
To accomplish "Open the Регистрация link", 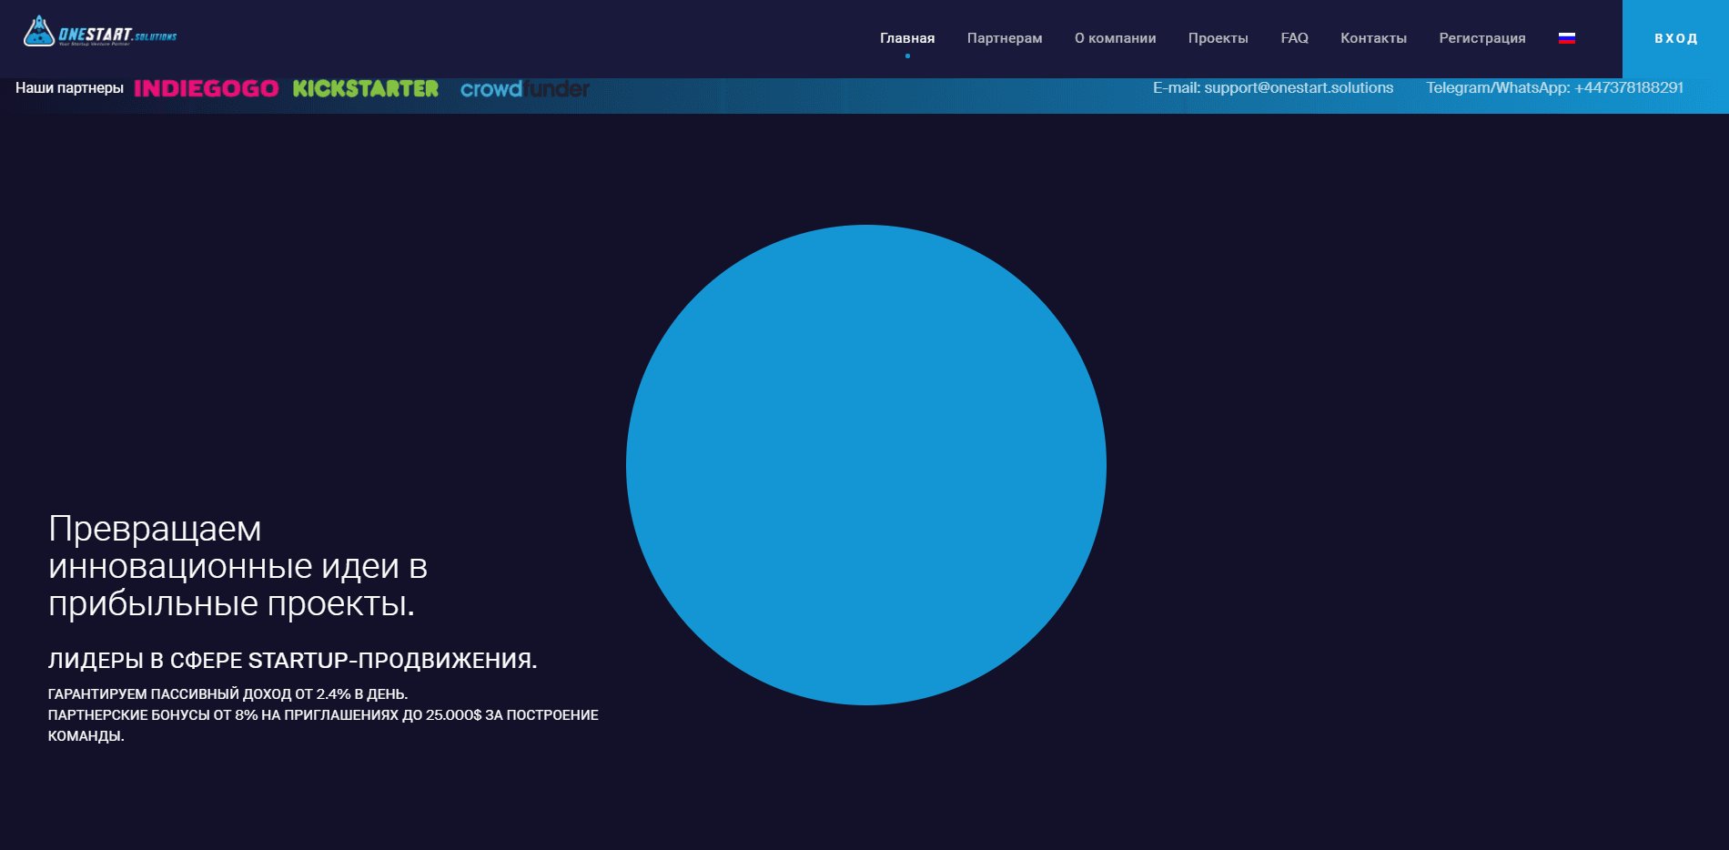I will [x=1481, y=38].
